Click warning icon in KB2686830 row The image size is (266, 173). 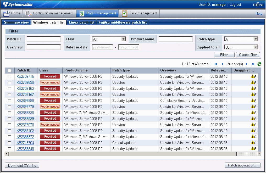coord(253,113)
